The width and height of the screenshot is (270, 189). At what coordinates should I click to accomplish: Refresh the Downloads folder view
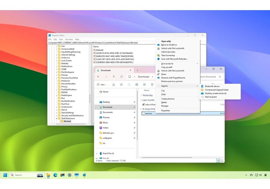(x=122, y=77)
